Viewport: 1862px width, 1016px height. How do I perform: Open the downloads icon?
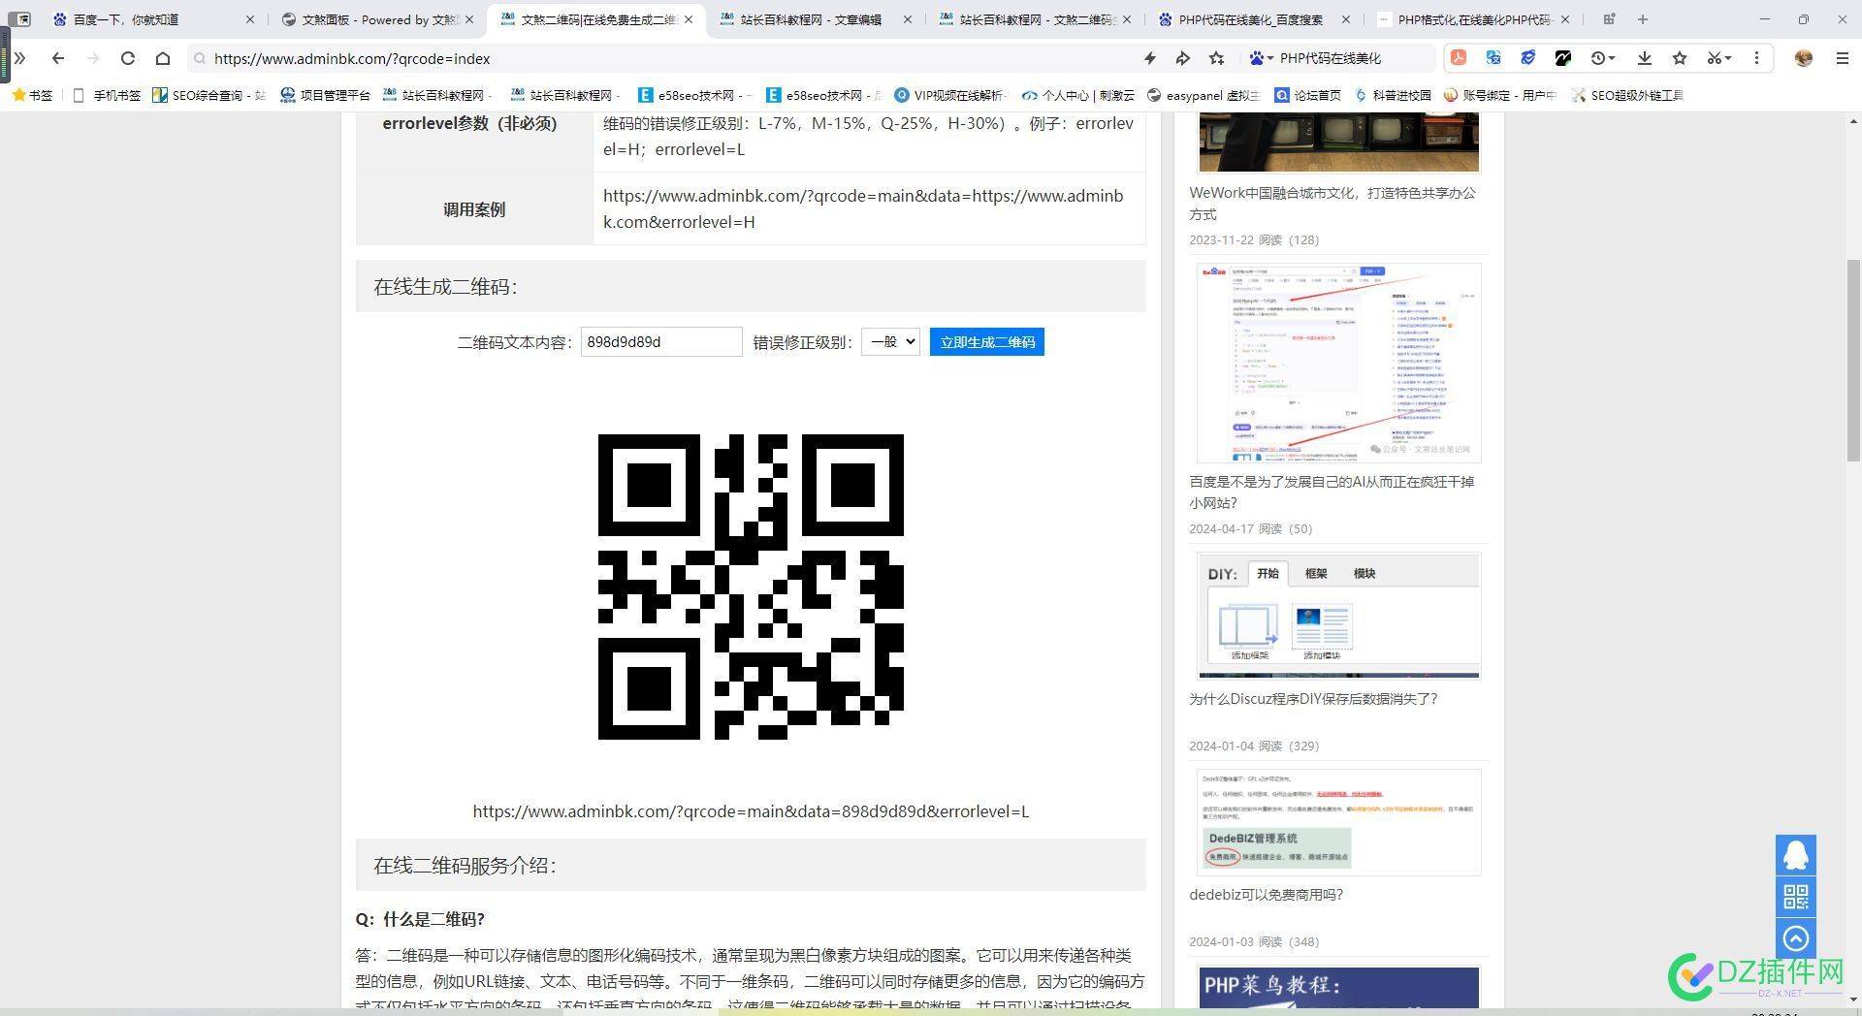pos(1645,58)
